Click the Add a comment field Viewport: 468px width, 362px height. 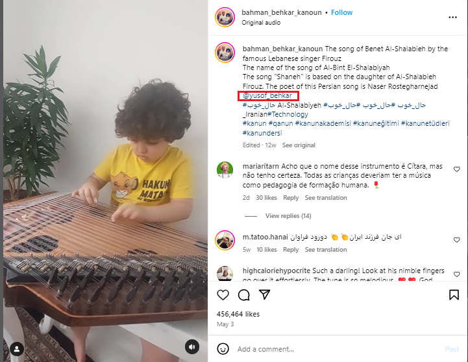[x=338, y=349]
